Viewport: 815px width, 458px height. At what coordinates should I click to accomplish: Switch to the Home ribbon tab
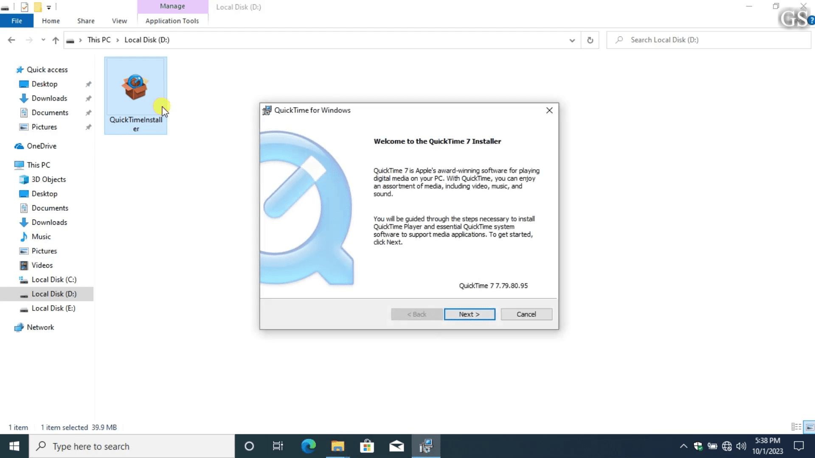point(51,21)
